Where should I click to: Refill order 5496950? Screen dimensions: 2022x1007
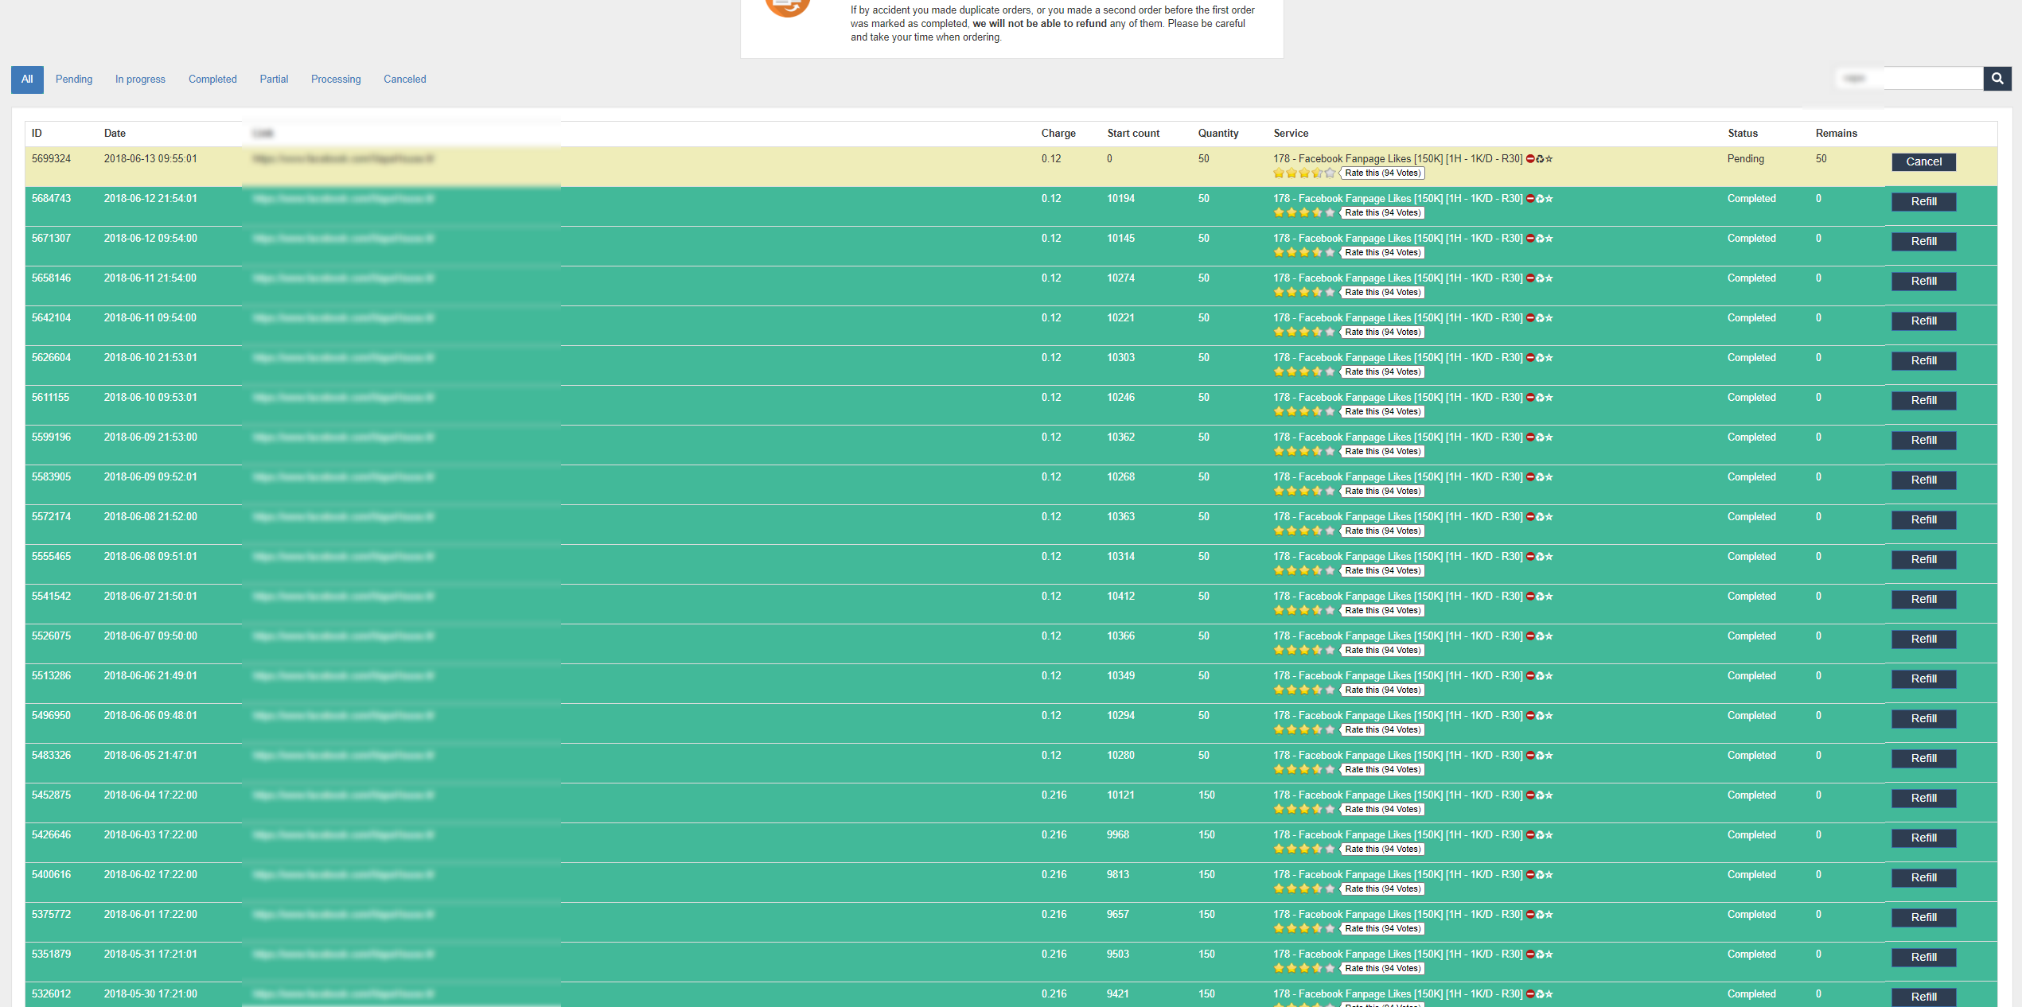1924,718
